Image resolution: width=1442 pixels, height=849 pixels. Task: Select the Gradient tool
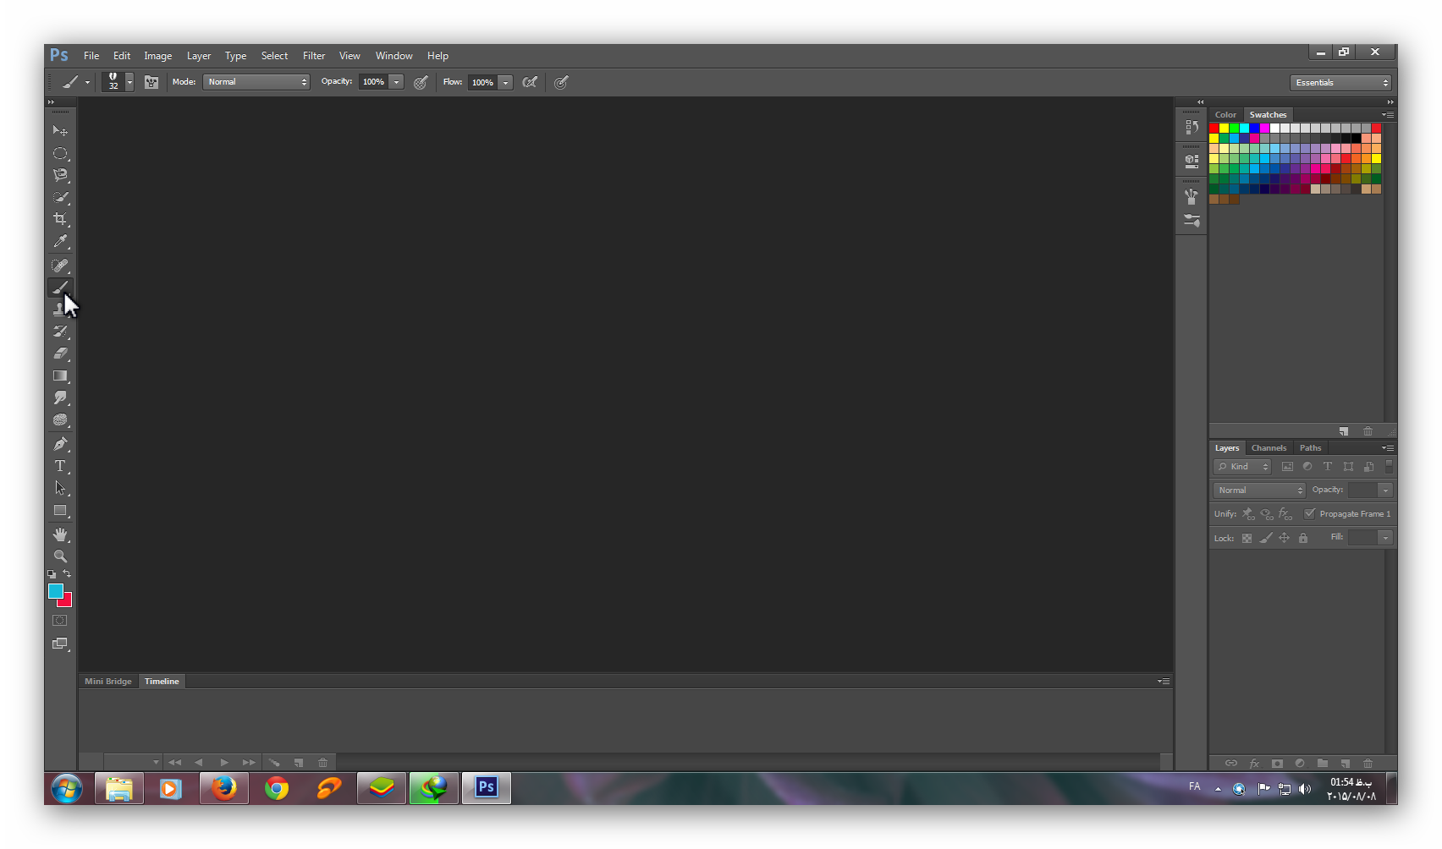click(60, 375)
